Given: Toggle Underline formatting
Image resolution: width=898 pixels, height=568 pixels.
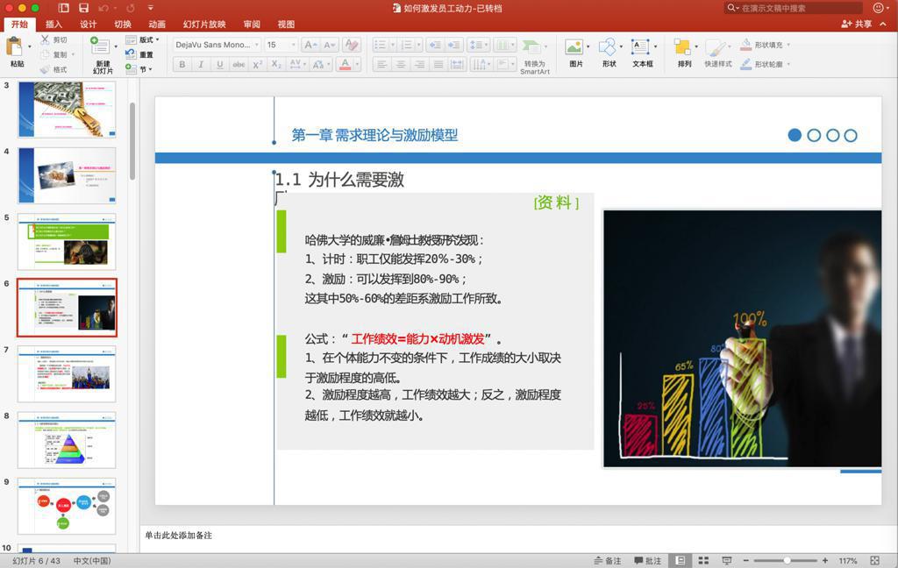Looking at the screenshot, I should click(x=220, y=64).
